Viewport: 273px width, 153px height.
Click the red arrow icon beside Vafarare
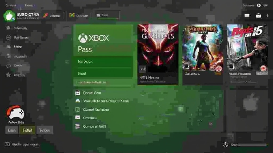coord(45,16)
